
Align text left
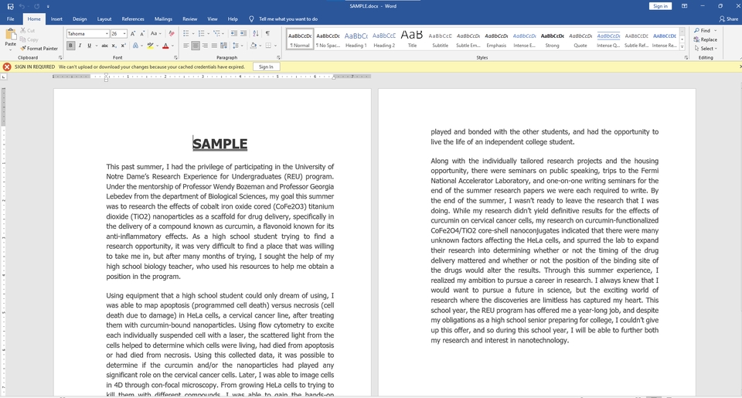click(186, 46)
